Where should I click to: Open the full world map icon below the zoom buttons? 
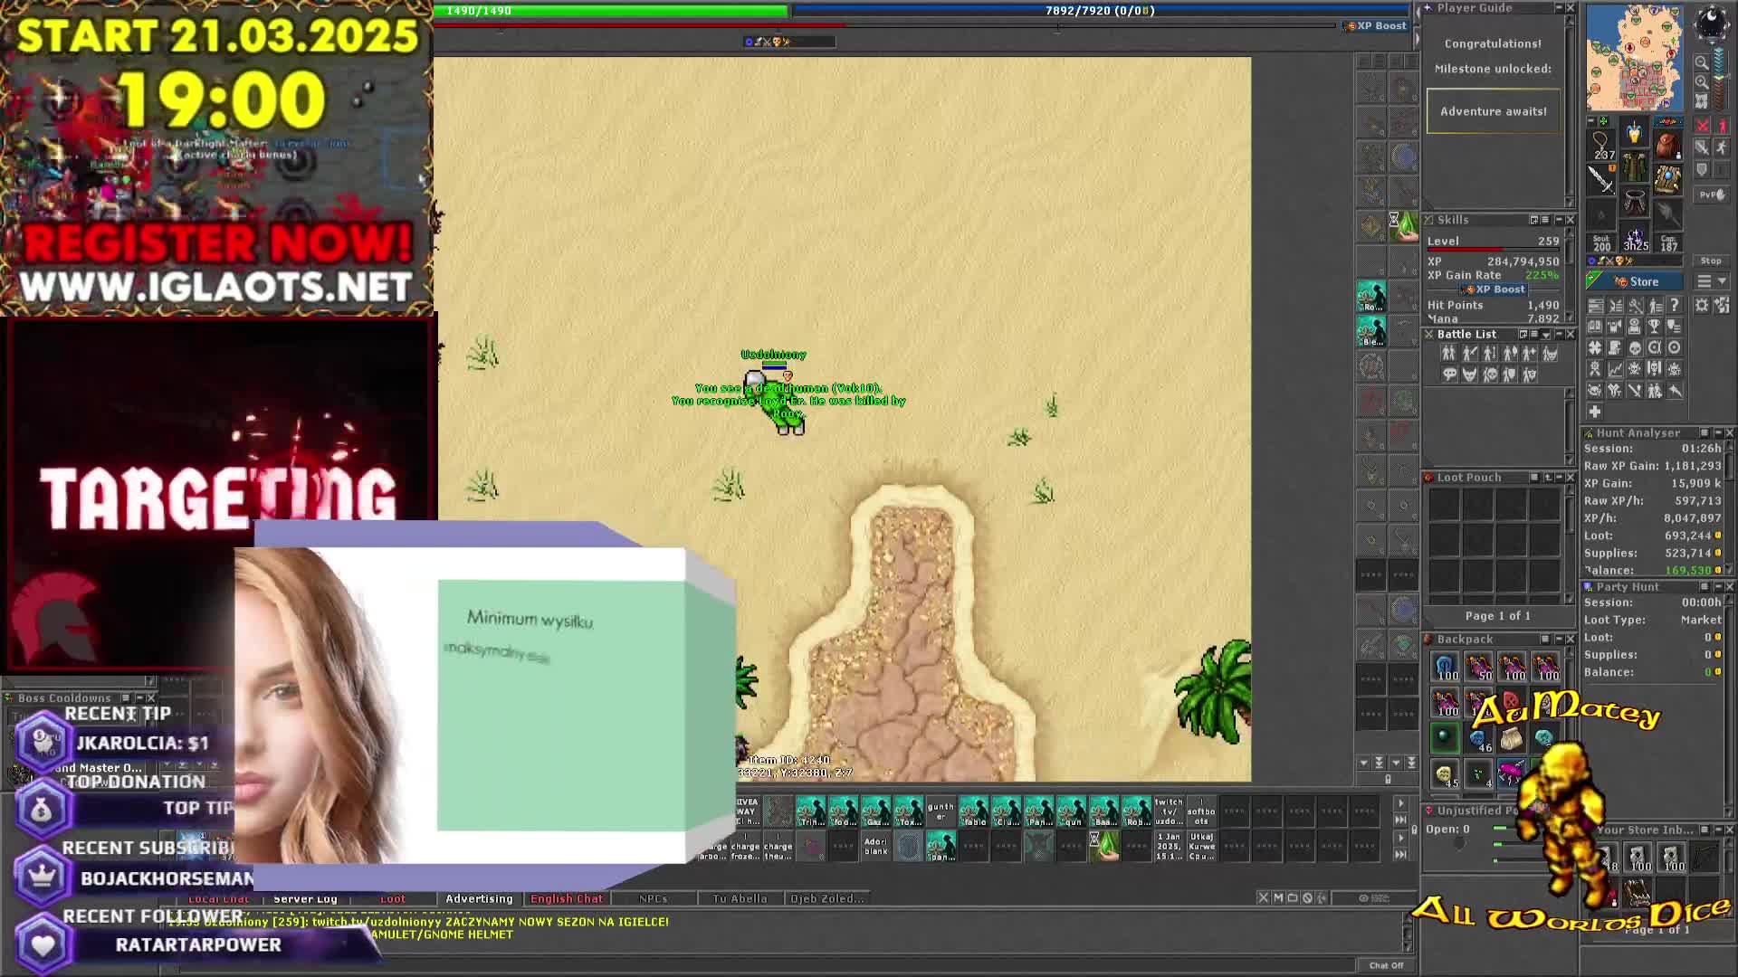point(1701,101)
